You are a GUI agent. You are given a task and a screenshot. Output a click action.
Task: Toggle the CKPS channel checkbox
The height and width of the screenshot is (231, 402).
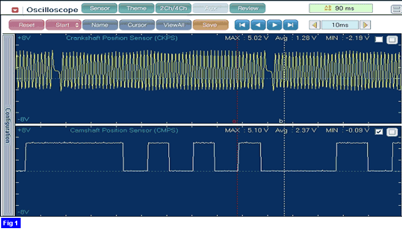coord(378,40)
